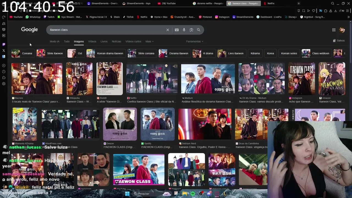Open the browser extensions cube icon

click(326, 11)
